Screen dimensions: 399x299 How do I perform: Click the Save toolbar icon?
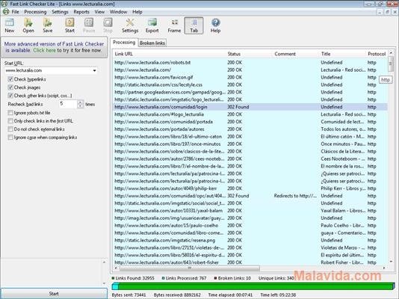tap(48, 25)
